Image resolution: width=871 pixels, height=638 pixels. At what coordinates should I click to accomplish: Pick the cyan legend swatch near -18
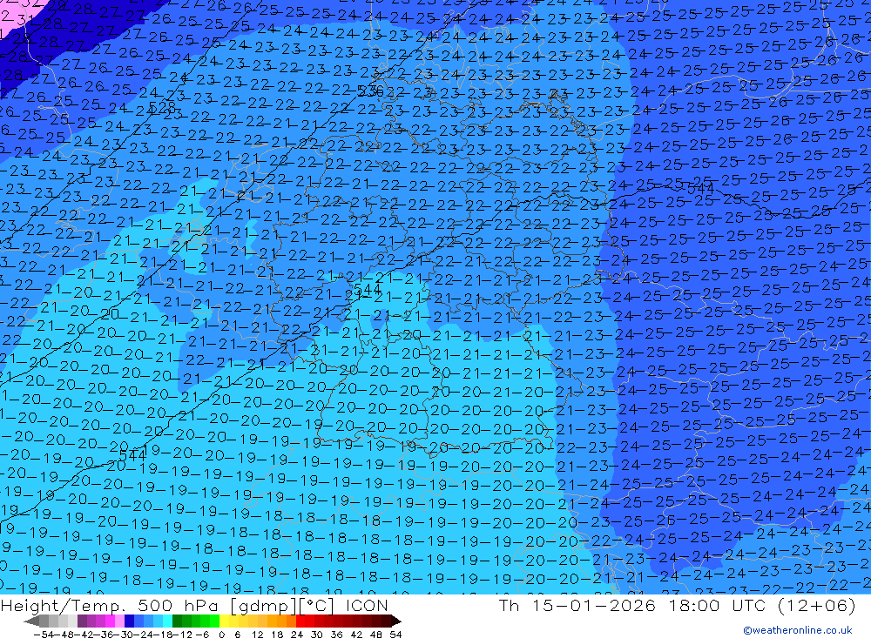point(167,621)
